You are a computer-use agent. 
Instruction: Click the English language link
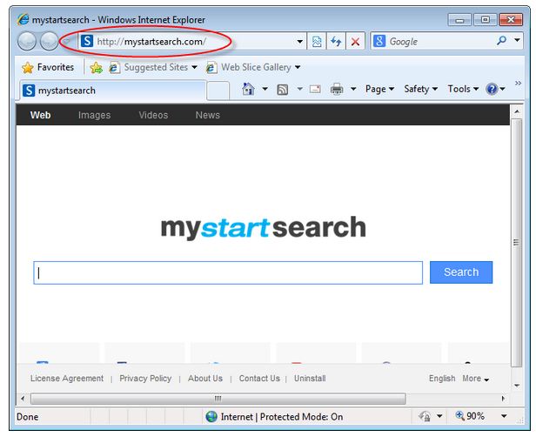coord(442,378)
